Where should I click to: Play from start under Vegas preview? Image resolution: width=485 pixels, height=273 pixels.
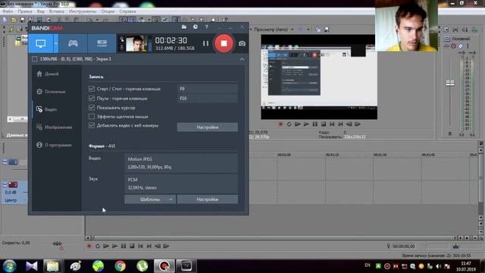tap(298, 124)
